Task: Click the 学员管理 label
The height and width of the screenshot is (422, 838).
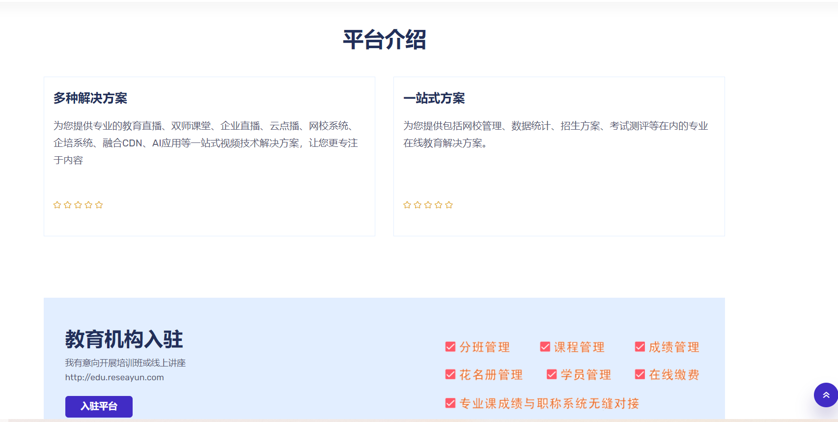Action: click(x=587, y=375)
